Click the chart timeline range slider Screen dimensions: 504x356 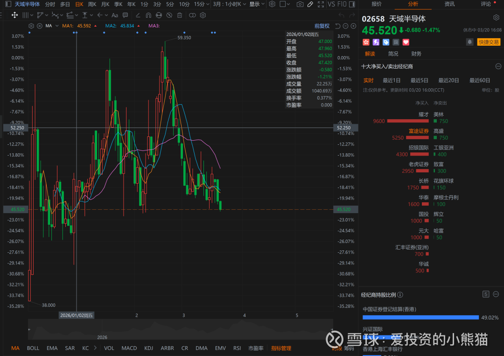pyautogui.click(x=181, y=330)
